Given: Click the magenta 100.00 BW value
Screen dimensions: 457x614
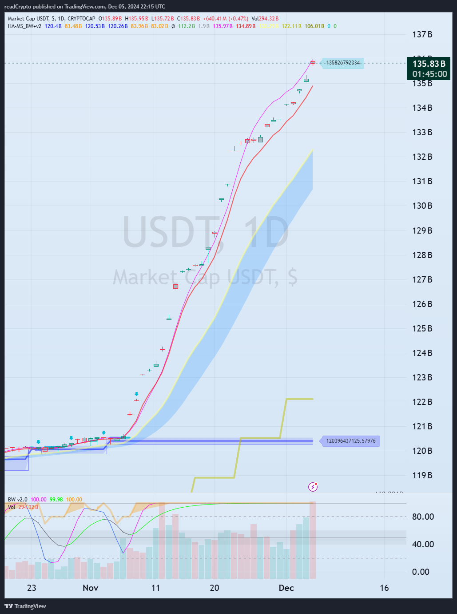Looking at the screenshot, I should coord(38,500).
